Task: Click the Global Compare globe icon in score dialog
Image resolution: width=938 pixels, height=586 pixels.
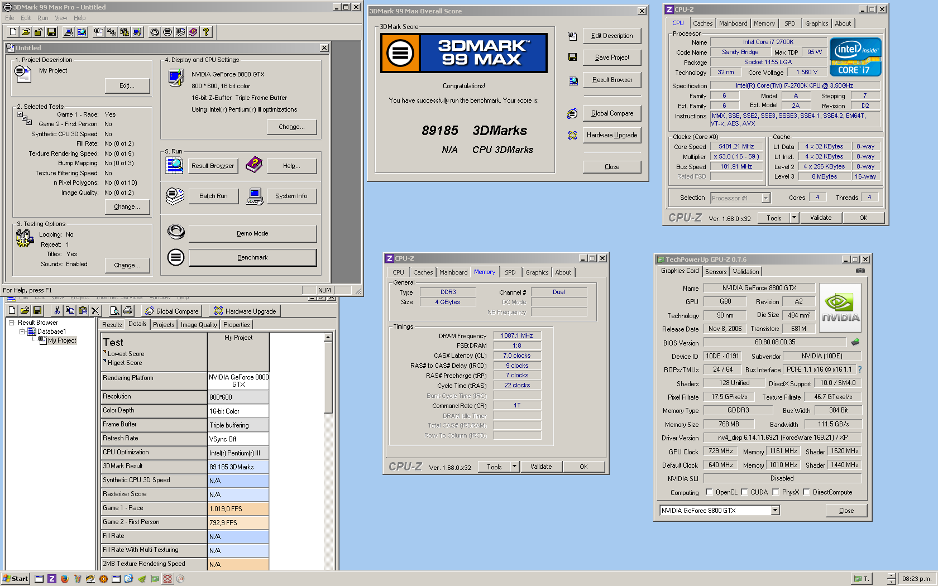Action: coord(572,113)
